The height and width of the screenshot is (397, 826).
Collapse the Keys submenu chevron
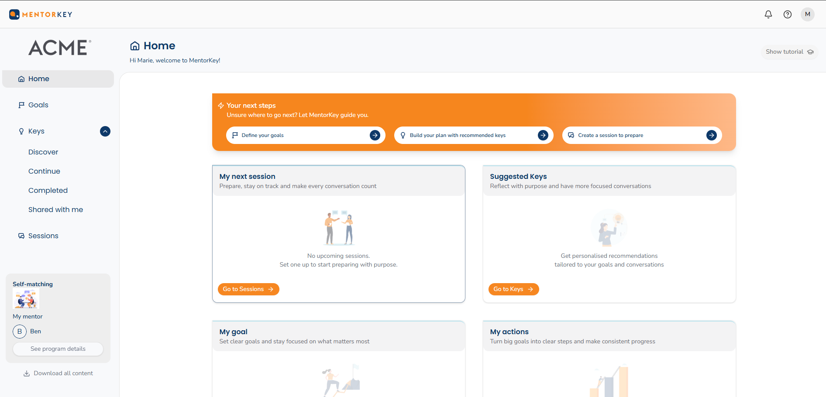[x=105, y=131]
